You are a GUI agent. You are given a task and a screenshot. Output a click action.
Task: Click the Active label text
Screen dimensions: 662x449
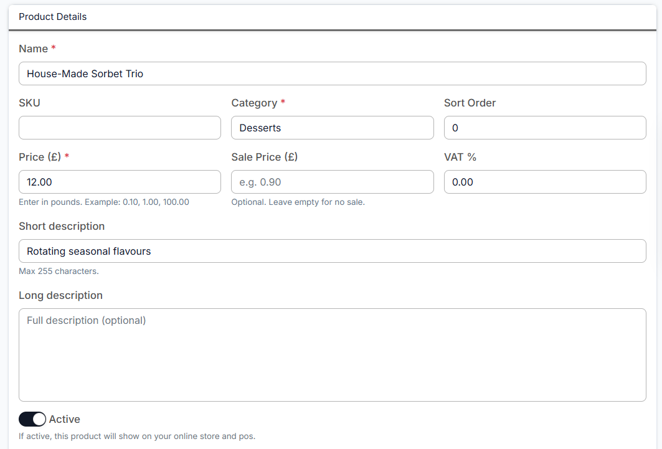[65, 419]
